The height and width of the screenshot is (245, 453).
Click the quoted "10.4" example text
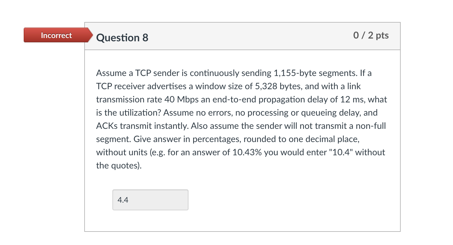click(x=341, y=152)
